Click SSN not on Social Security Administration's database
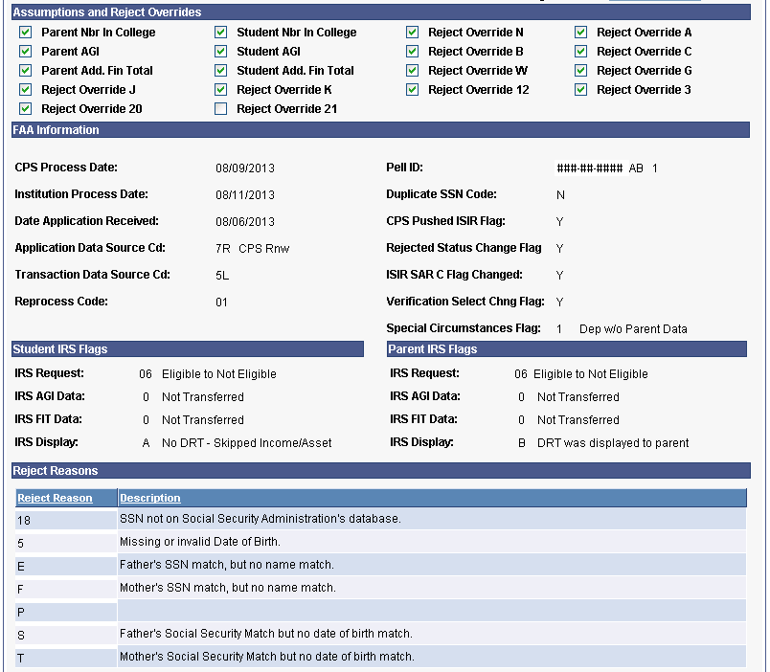 click(x=260, y=519)
